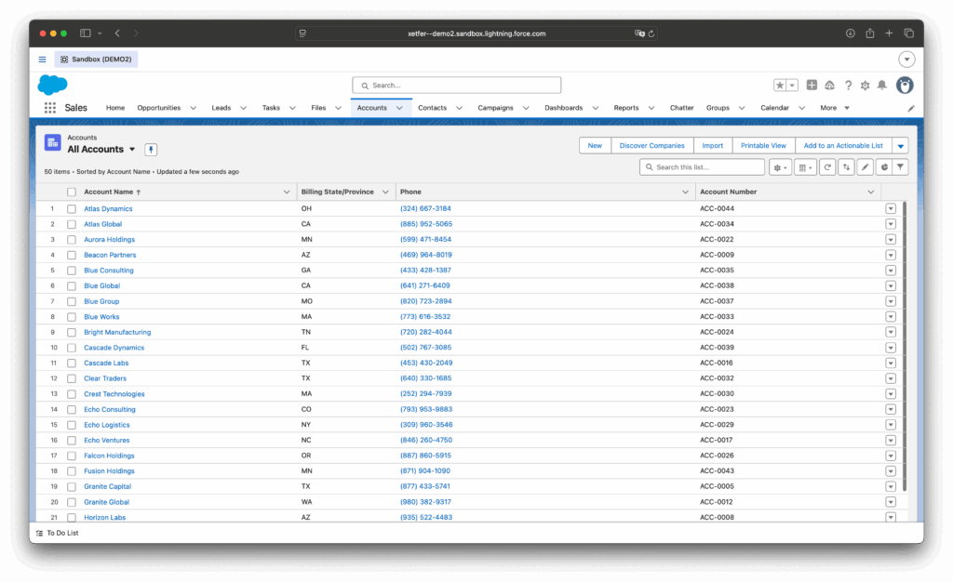
Task: Open List View Controls gear
Action: click(x=780, y=167)
